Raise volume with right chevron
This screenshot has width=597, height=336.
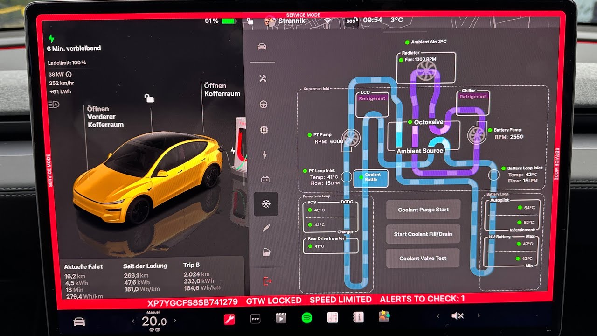[x=479, y=315]
